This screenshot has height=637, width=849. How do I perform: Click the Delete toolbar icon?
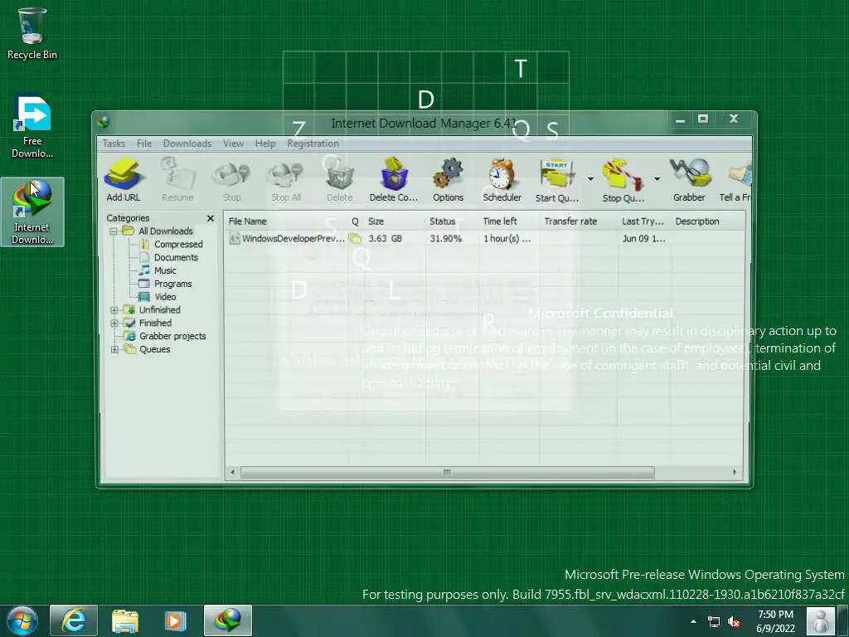tap(339, 180)
